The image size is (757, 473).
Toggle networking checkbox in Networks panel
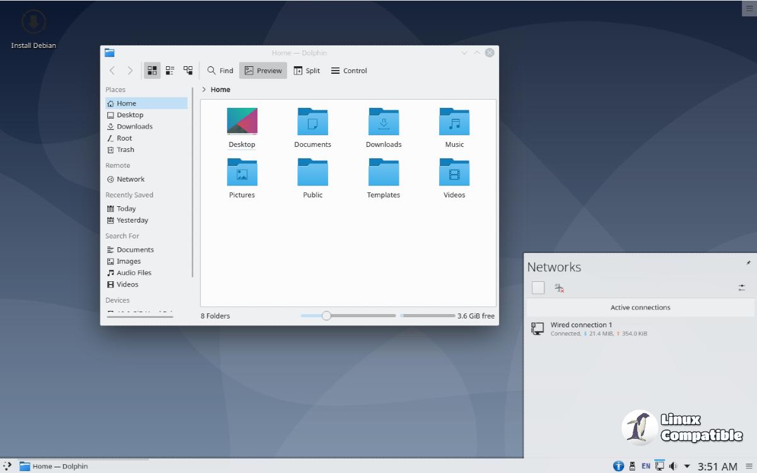pos(538,288)
